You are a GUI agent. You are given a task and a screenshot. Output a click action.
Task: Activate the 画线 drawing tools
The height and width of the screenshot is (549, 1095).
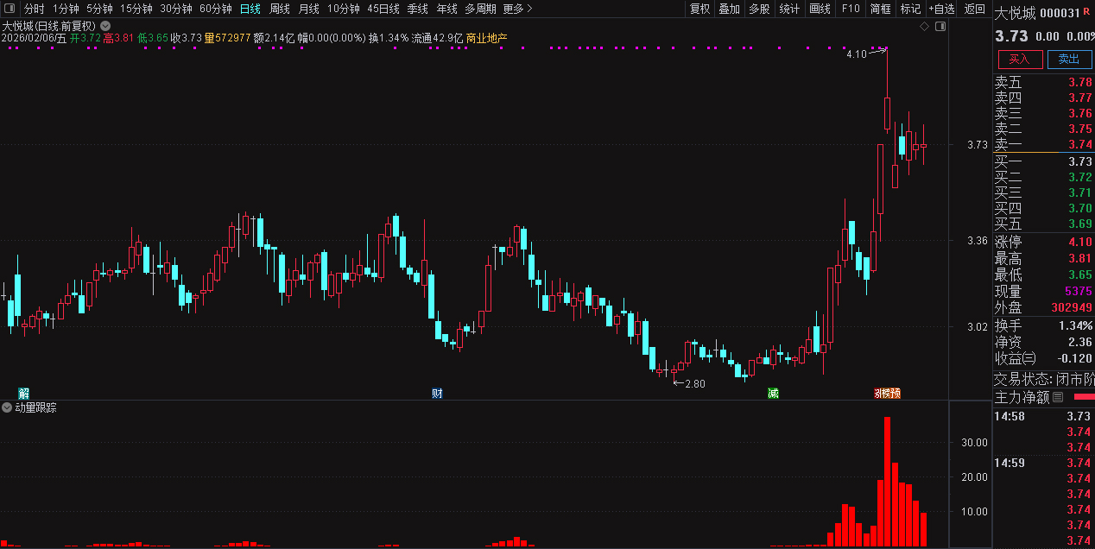820,9
